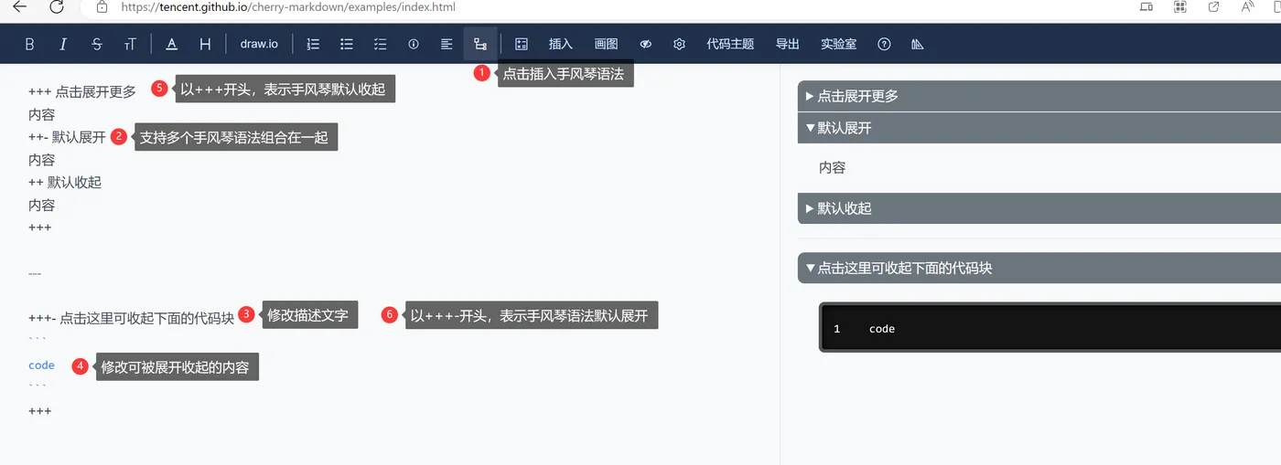Insert a checklist
The width and height of the screenshot is (1281, 465).
coord(381,44)
